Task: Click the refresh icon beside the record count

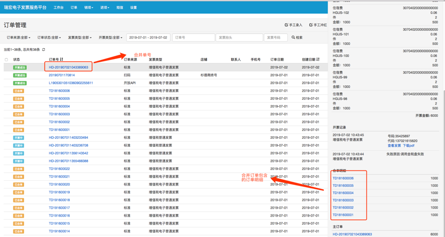Action: point(43,50)
